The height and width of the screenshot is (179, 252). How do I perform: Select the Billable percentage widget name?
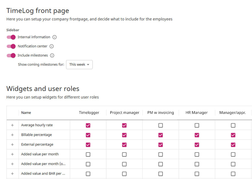[36, 135]
